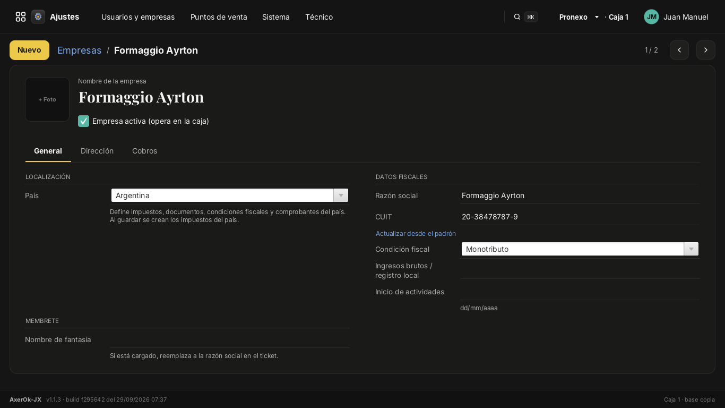Focus the CUIT input field
Screen dimensions: 725x408
580,217
